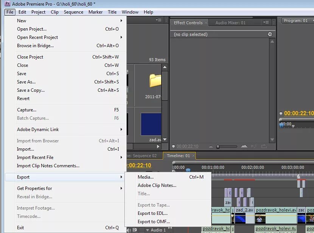Click the Premiere Pro app icon in title bar
Screen dimensions: 314x233
click(x=8, y=4)
